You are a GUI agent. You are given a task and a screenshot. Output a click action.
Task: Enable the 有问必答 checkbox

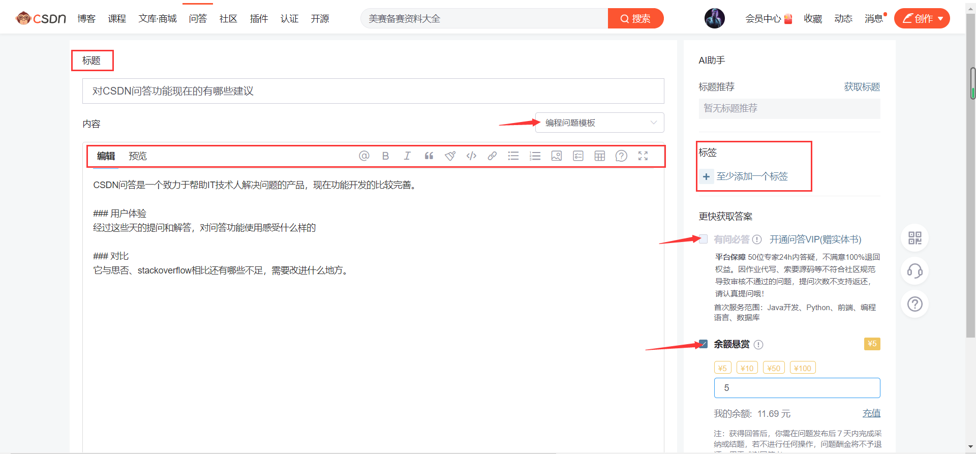point(704,239)
